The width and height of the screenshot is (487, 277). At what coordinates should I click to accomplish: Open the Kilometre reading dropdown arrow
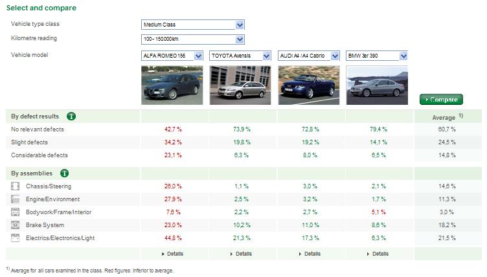(x=240, y=39)
